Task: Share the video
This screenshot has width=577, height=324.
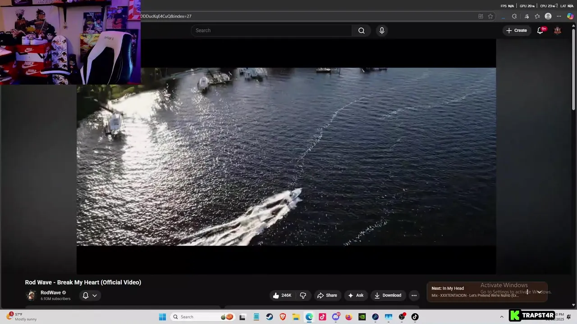Action: [327, 295]
